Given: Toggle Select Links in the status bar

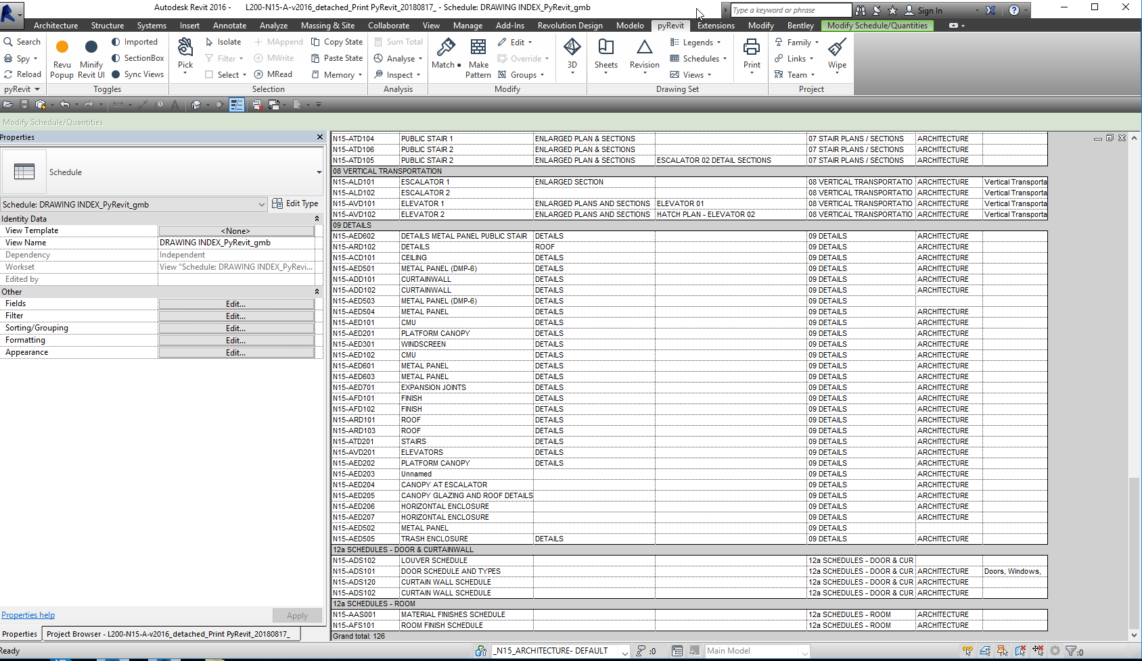Looking at the screenshot, I should point(967,650).
